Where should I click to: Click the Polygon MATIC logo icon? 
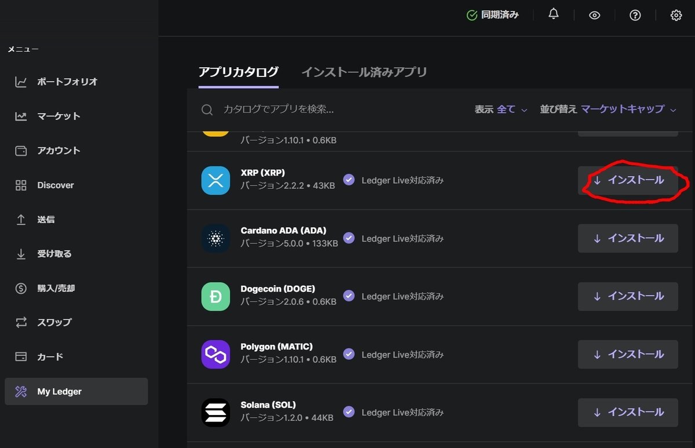(215, 354)
